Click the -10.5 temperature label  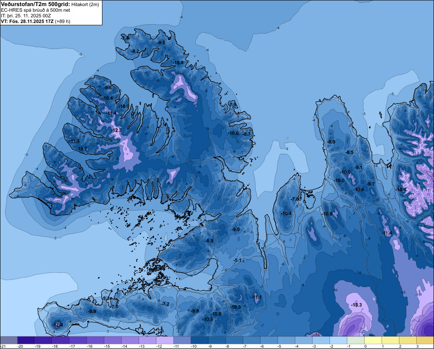click(x=216, y=314)
